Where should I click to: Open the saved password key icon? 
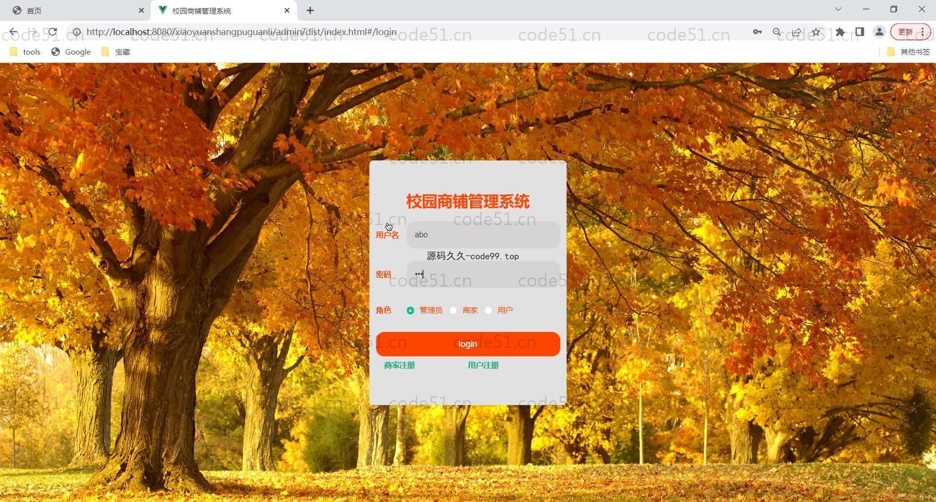click(757, 32)
